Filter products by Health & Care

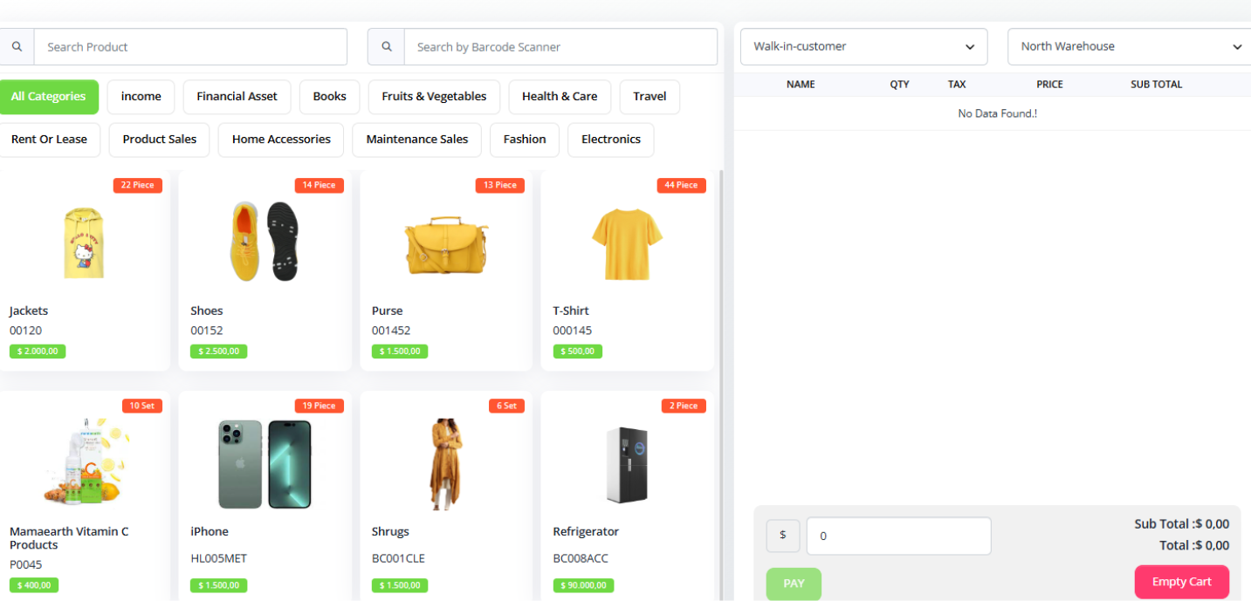560,97
